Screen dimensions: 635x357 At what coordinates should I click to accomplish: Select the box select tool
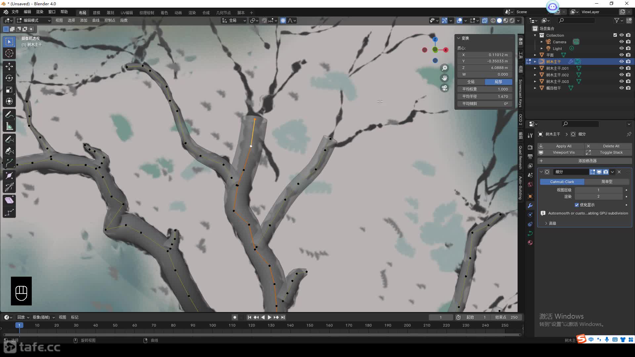tap(9, 42)
